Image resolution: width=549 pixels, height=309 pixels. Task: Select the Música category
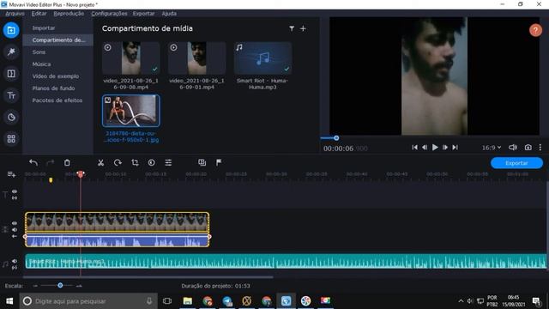[x=58, y=64]
